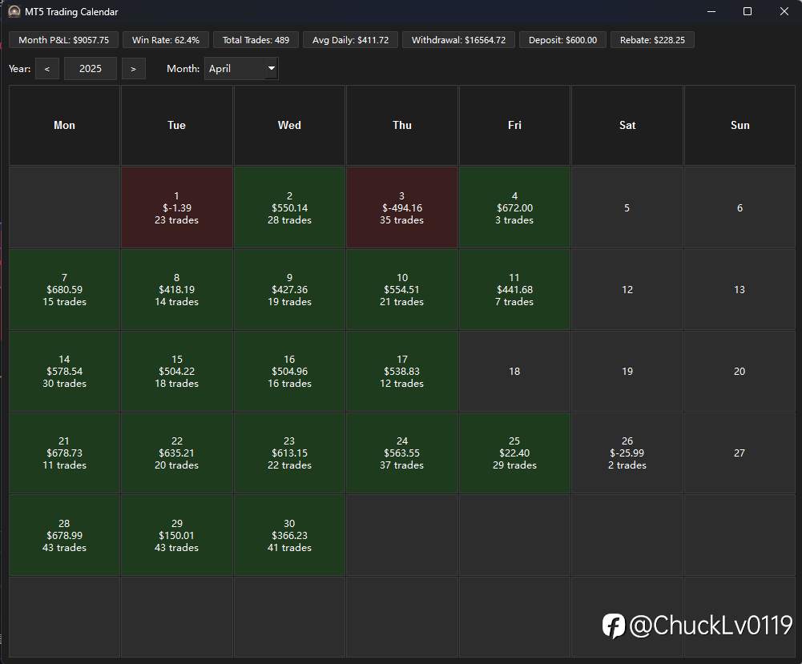The width and height of the screenshot is (802, 664).
Task: Select the April 27 cell
Action: [x=740, y=453]
